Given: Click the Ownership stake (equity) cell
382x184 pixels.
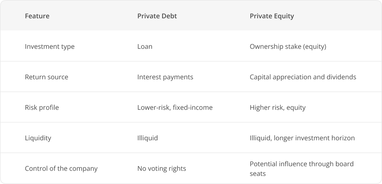Looking at the screenshot, I should tap(288, 46).
